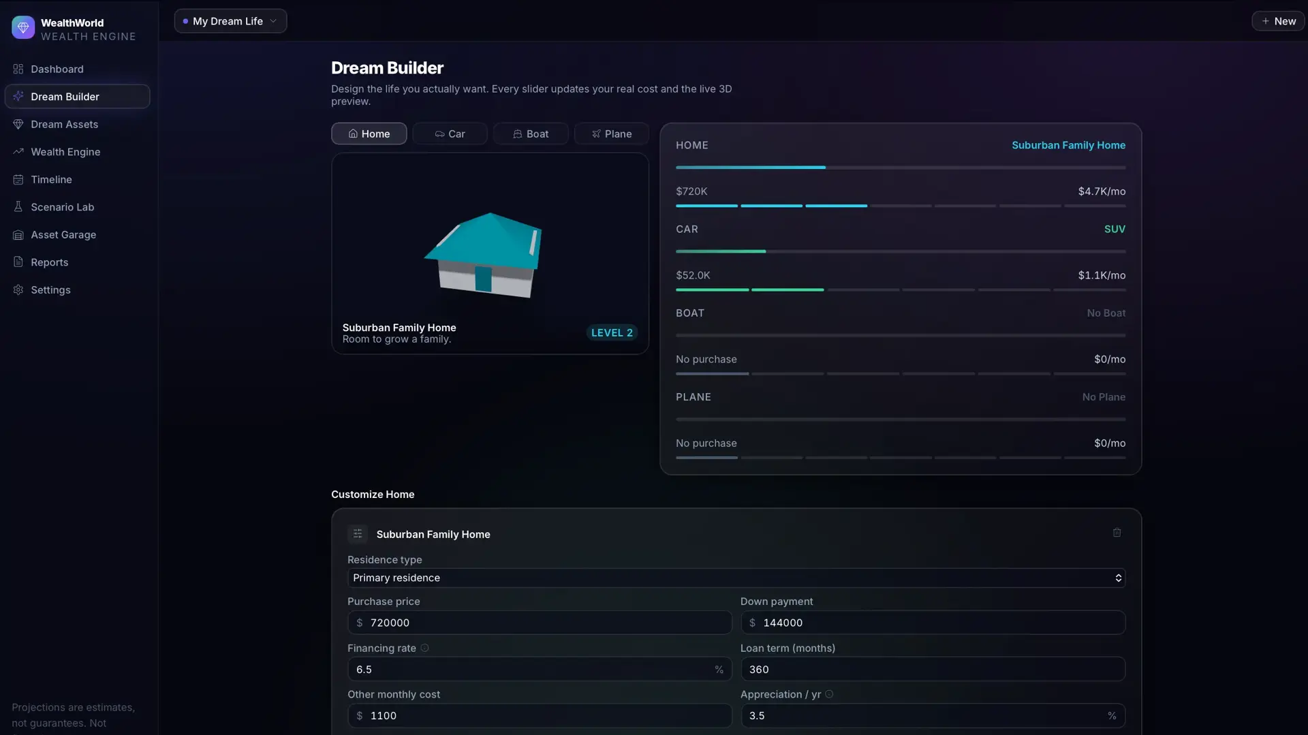This screenshot has height=735, width=1308.
Task: Click the chevron on My Dream Life selector
Action: pyautogui.click(x=273, y=21)
